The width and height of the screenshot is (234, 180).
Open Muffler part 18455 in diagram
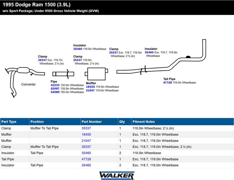point(90,87)
